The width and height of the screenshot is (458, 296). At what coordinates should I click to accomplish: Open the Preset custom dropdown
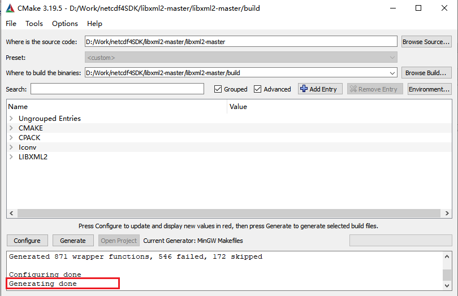(241, 58)
